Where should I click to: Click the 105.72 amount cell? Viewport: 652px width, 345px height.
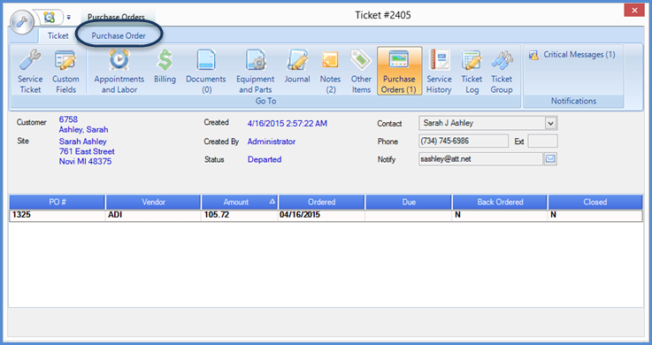tap(240, 215)
